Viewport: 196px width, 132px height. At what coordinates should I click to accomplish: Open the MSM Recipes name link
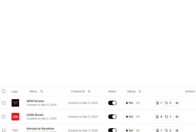point(35,101)
